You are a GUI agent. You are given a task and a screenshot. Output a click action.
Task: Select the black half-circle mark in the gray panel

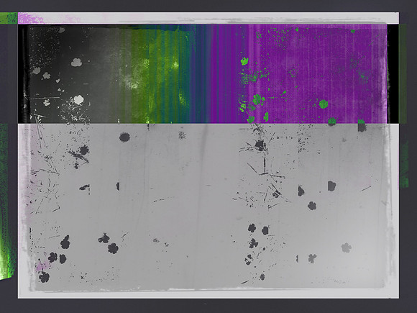click(118, 186)
